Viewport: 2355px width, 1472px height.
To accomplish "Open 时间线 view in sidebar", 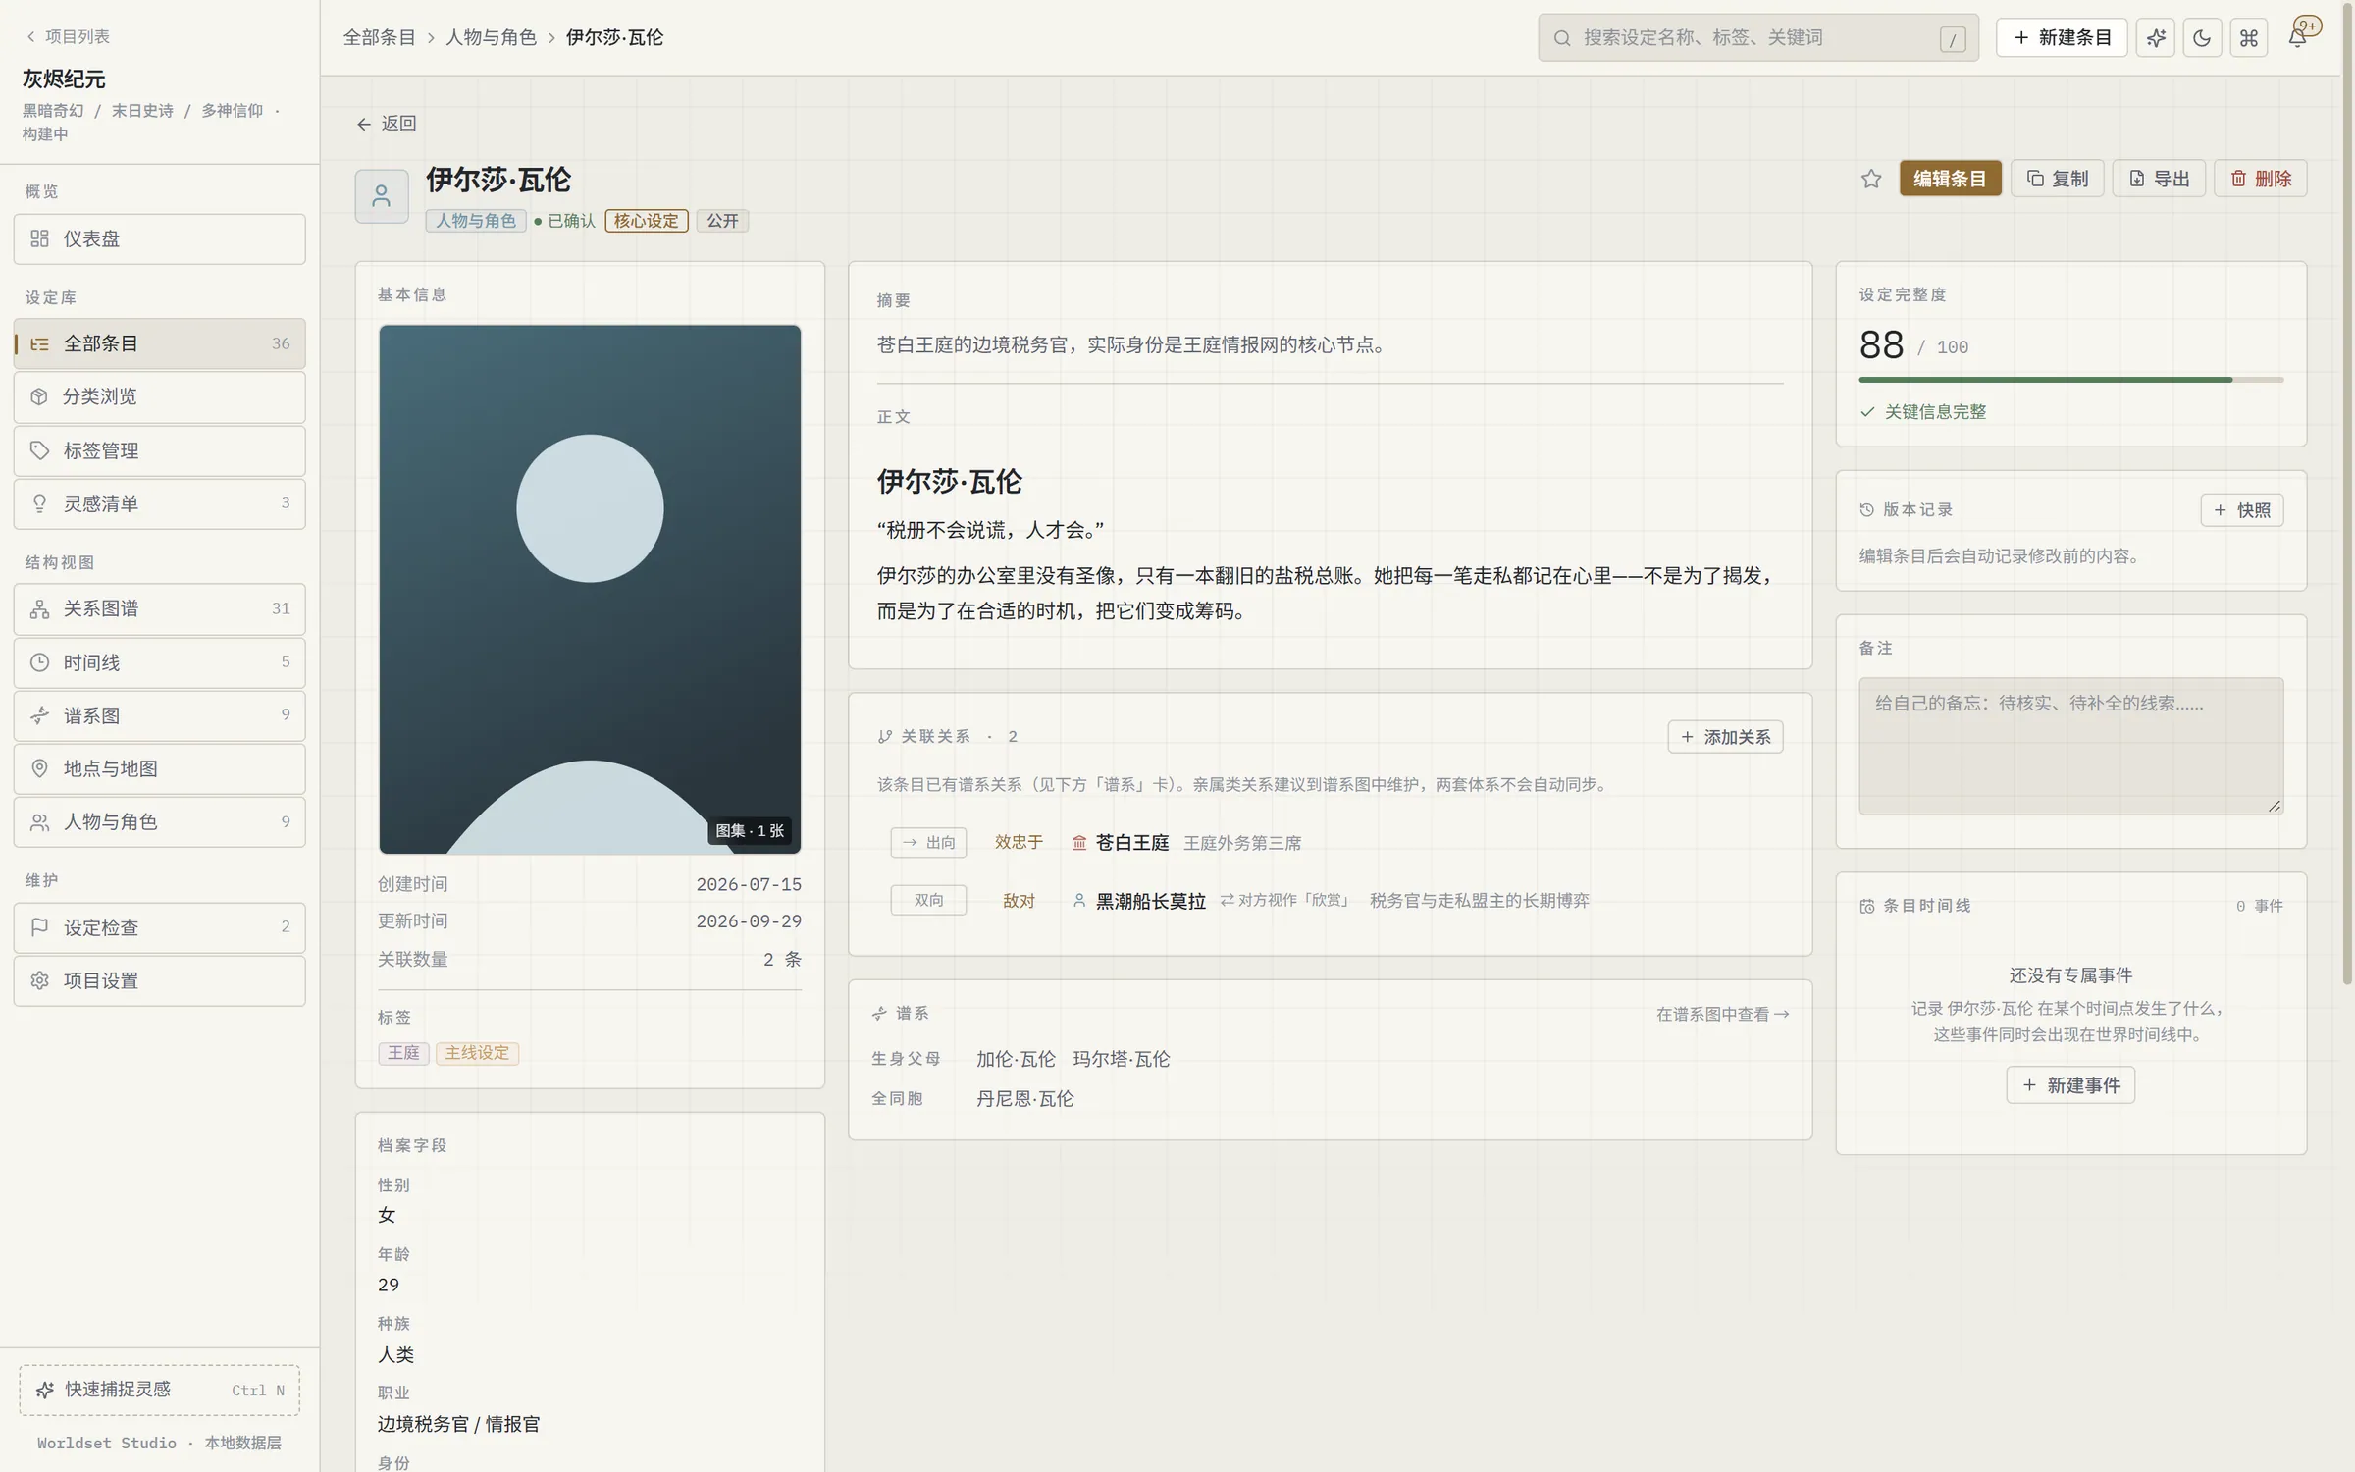I will [159, 662].
